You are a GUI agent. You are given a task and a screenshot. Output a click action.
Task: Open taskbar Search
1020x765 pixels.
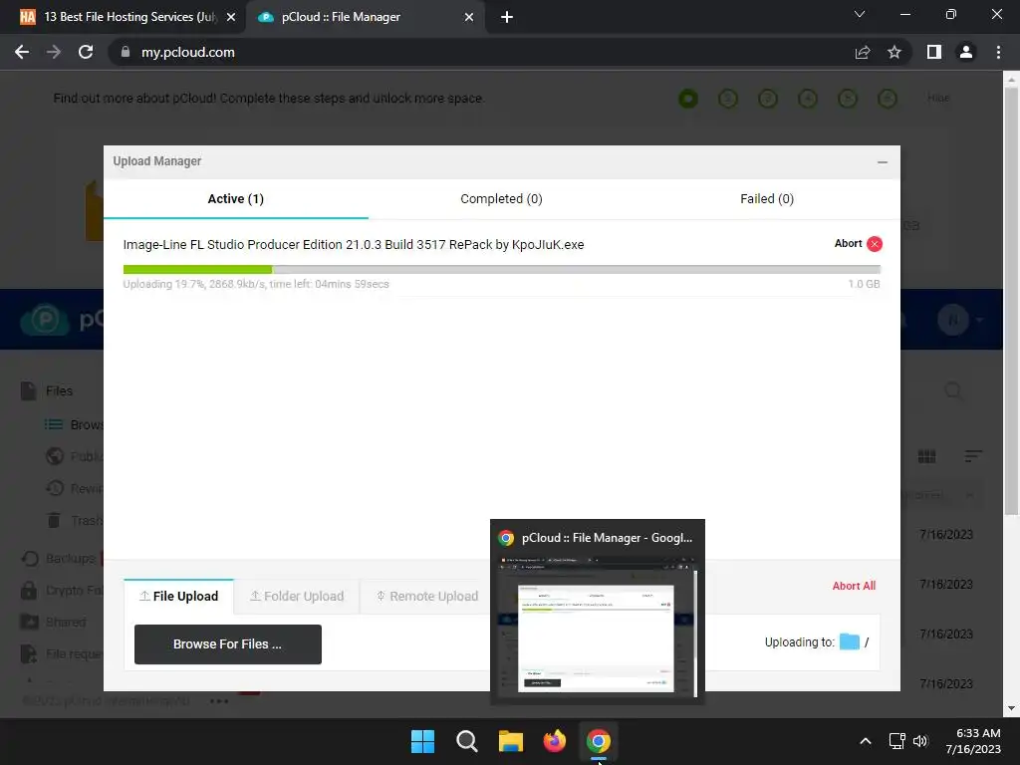coord(466,741)
